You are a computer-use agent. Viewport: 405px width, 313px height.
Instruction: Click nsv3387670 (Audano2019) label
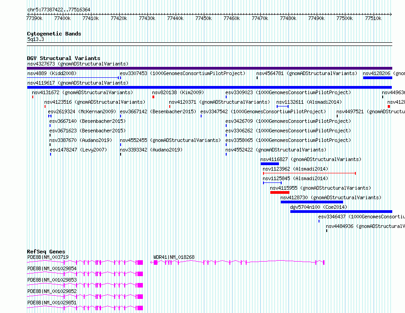click(81, 140)
